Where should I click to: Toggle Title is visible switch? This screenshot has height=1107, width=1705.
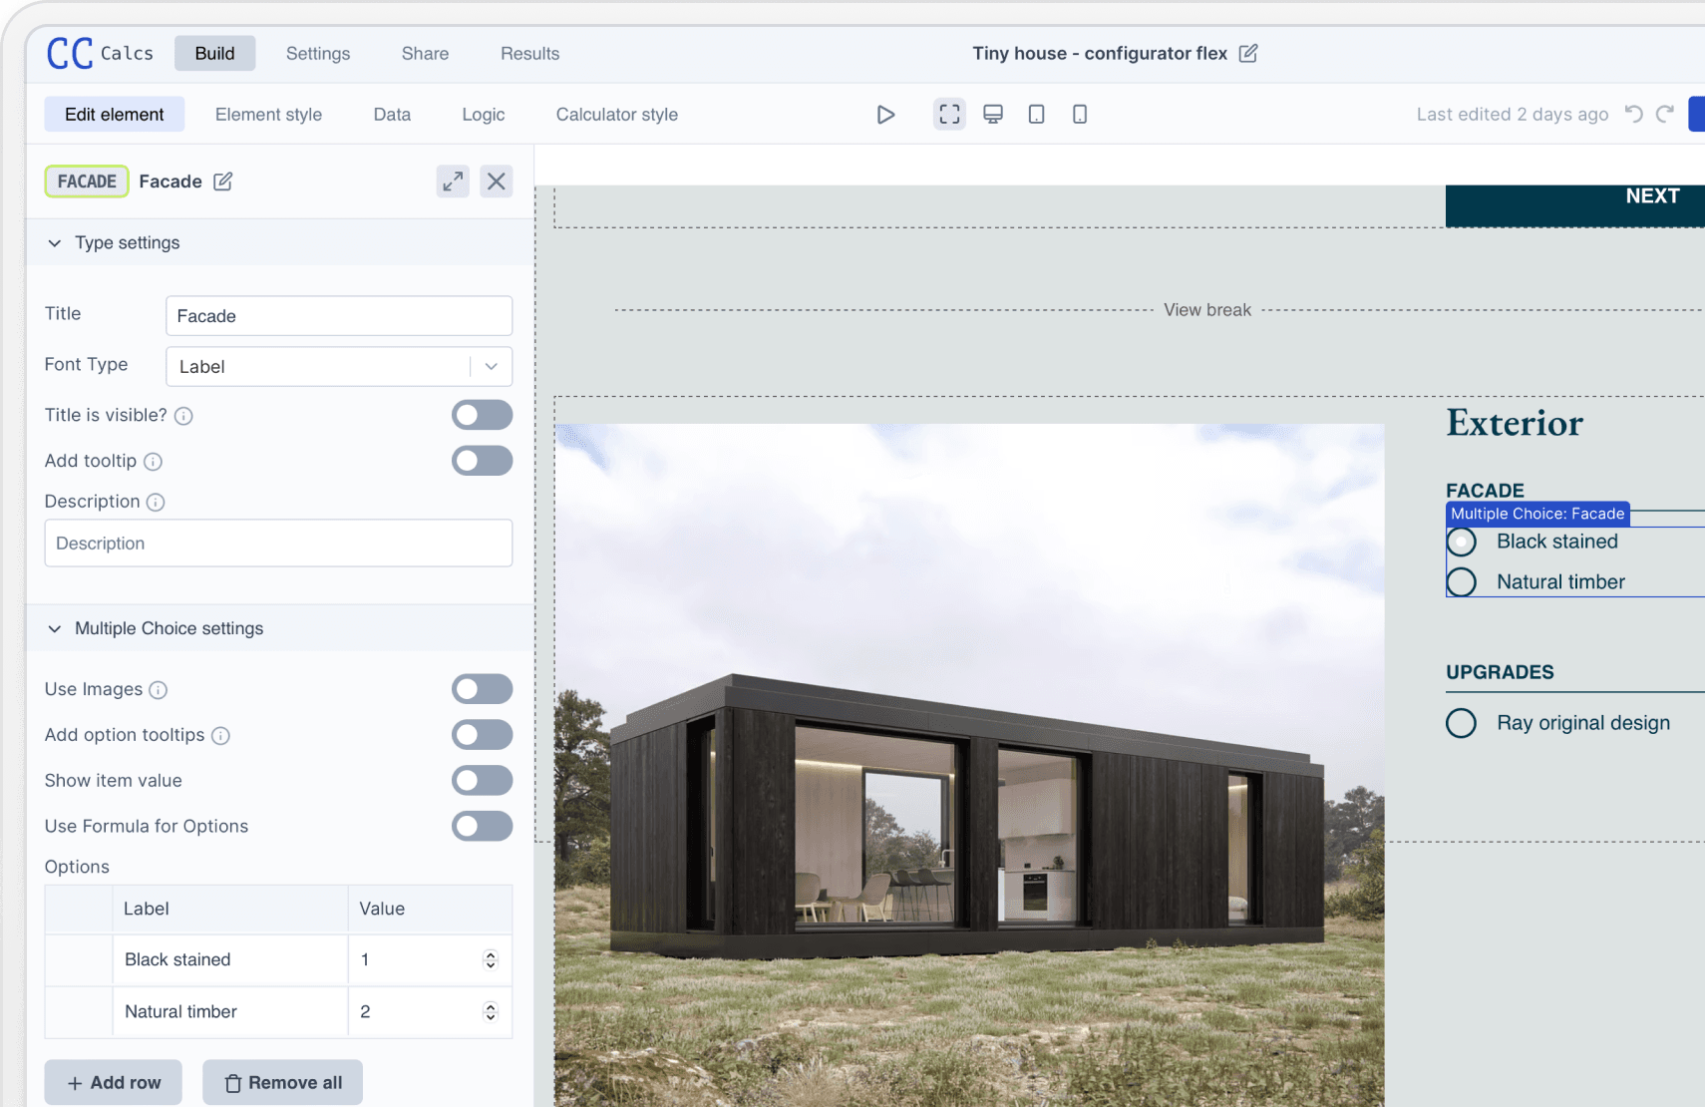(x=483, y=415)
